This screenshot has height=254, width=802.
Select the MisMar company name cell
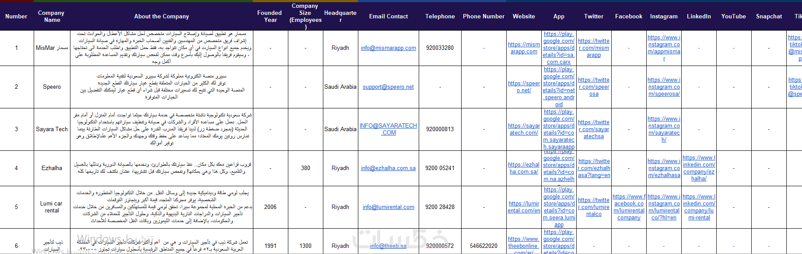[x=52, y=48]
